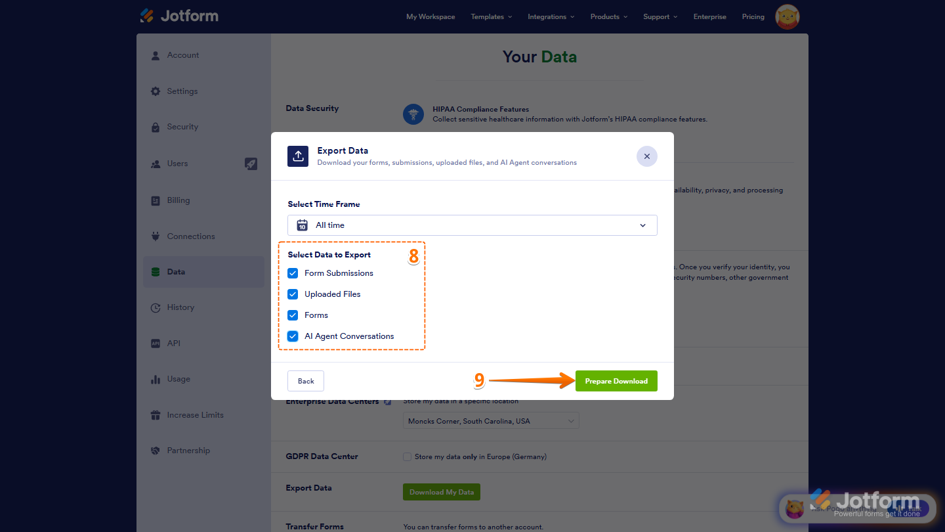The image size is (945, 532).
Task: Click the Back button in dialog
Action: point(306,381)
